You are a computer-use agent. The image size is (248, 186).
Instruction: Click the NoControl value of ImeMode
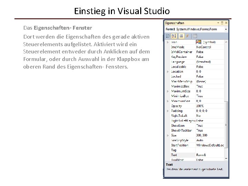pyautogui.click(x=204, y=47)
